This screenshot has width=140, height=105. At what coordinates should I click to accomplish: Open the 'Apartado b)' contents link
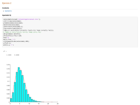tap(8, 11)
